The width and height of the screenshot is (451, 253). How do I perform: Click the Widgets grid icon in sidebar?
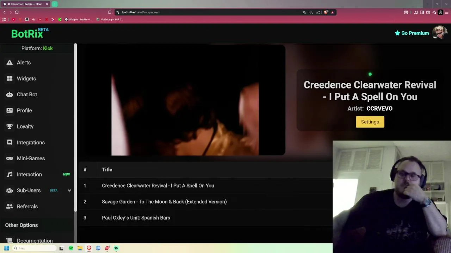[10, 78]
